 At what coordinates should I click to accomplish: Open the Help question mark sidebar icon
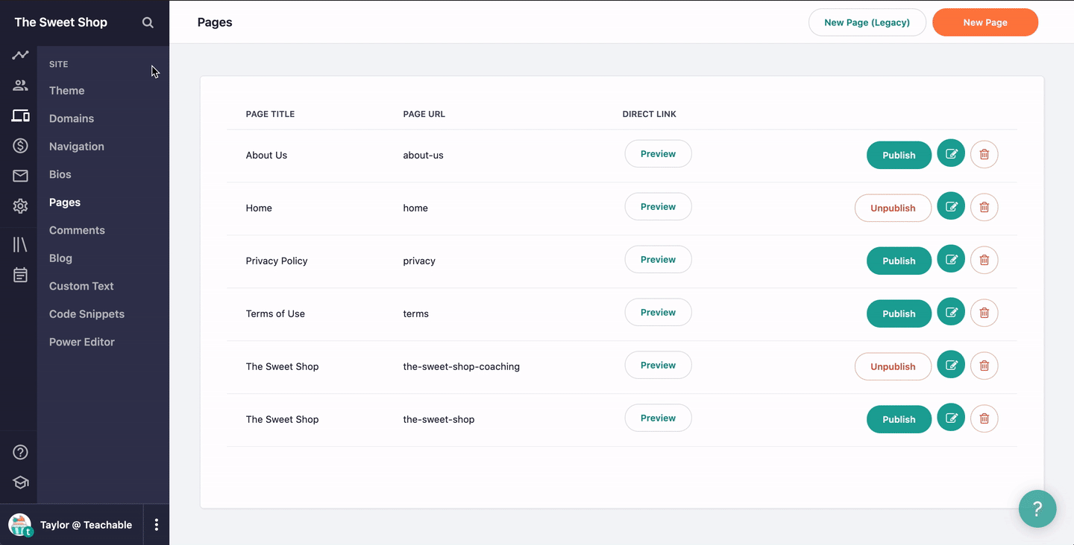coord(20,452)
